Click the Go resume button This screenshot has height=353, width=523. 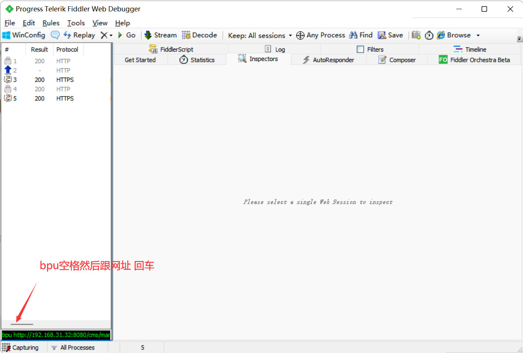127,35
